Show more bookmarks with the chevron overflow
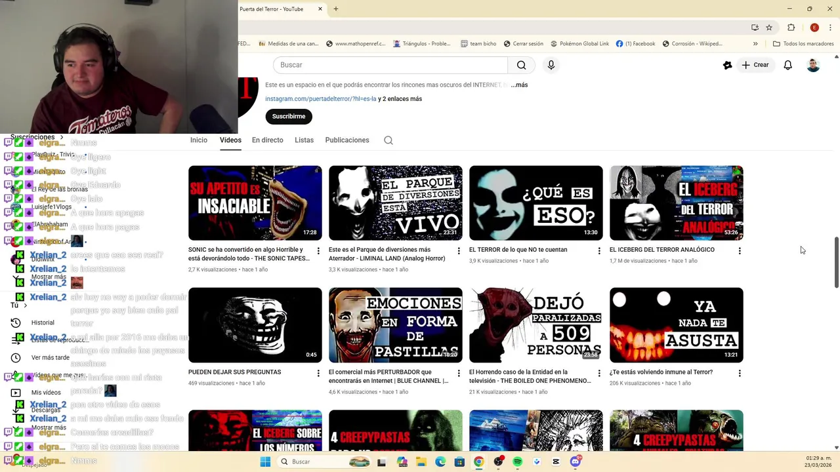Image resolution: width=840 pixels, height=472 pixels. (755, 44)
